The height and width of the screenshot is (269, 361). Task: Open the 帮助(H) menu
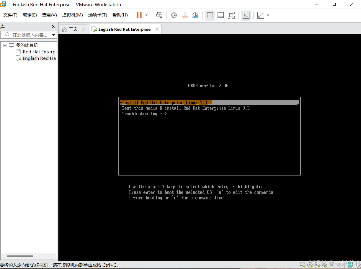coord(120,15)
